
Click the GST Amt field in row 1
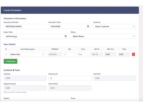pyautogui.click(x=110, y=54)
